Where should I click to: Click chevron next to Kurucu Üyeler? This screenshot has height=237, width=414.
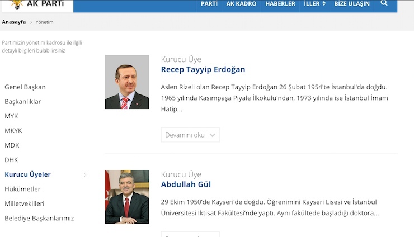[x=85, y=175]
